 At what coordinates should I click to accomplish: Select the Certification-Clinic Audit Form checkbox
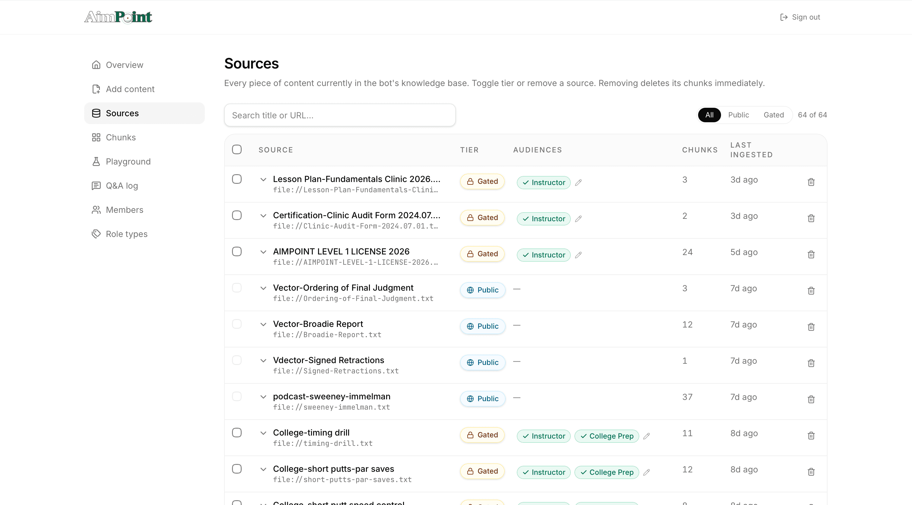(237, 215)
